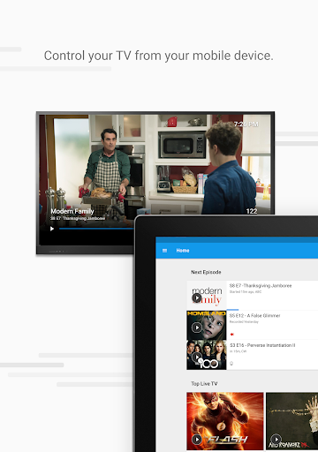Tap play icon on The Flash tile

[x=197, y=440]
